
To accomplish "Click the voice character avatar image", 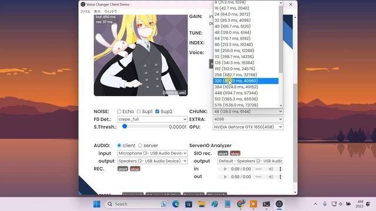I will coord(141,55).
